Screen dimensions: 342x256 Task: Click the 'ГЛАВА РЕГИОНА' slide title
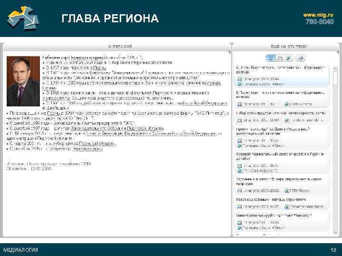coord(110,18)
